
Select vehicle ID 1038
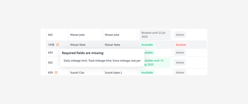[51, 45]
